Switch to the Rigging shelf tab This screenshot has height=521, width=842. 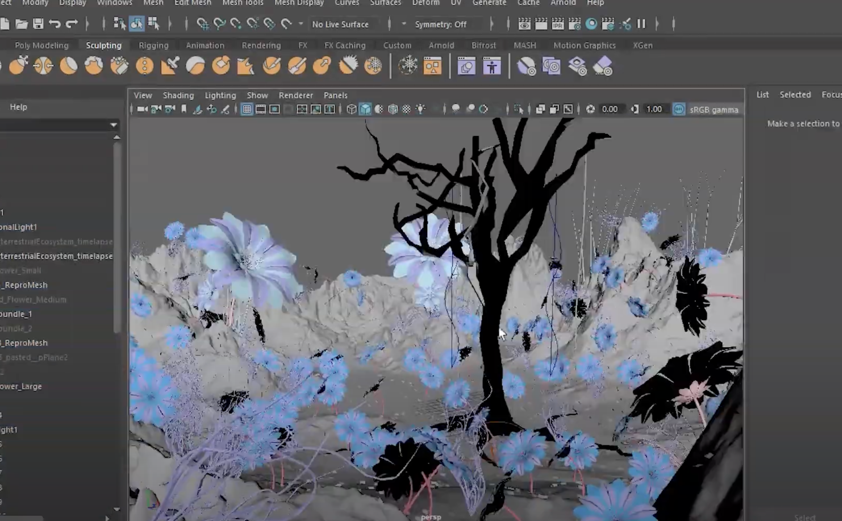(x=153, y=45)
